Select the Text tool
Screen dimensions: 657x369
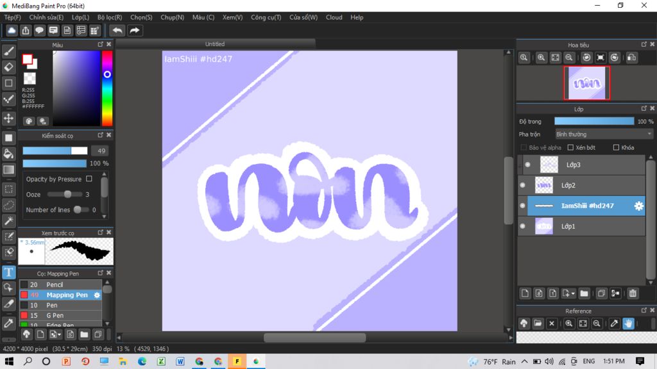coord(9,272)
